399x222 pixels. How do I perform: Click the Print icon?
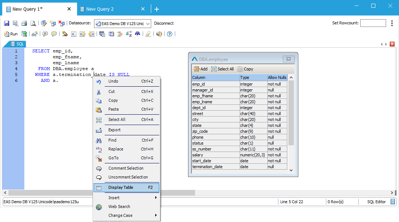(24, 23)
